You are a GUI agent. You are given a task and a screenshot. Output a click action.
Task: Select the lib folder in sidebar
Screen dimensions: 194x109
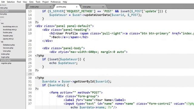click(2, 42)
